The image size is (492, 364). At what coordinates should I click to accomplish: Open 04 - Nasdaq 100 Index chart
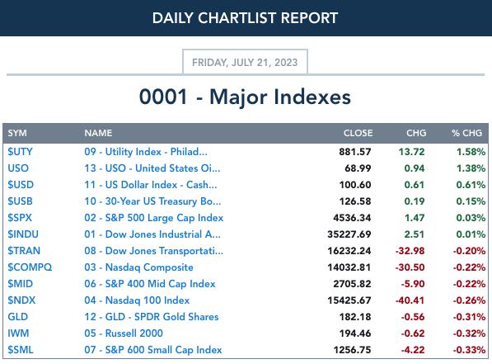(x=137, y=300)
